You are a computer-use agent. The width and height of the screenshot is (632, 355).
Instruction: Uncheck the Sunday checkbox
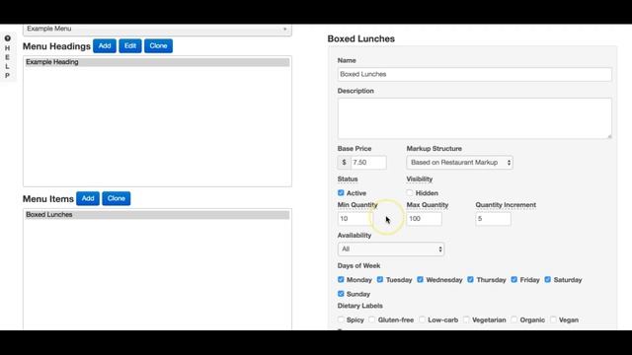point(341,294)
